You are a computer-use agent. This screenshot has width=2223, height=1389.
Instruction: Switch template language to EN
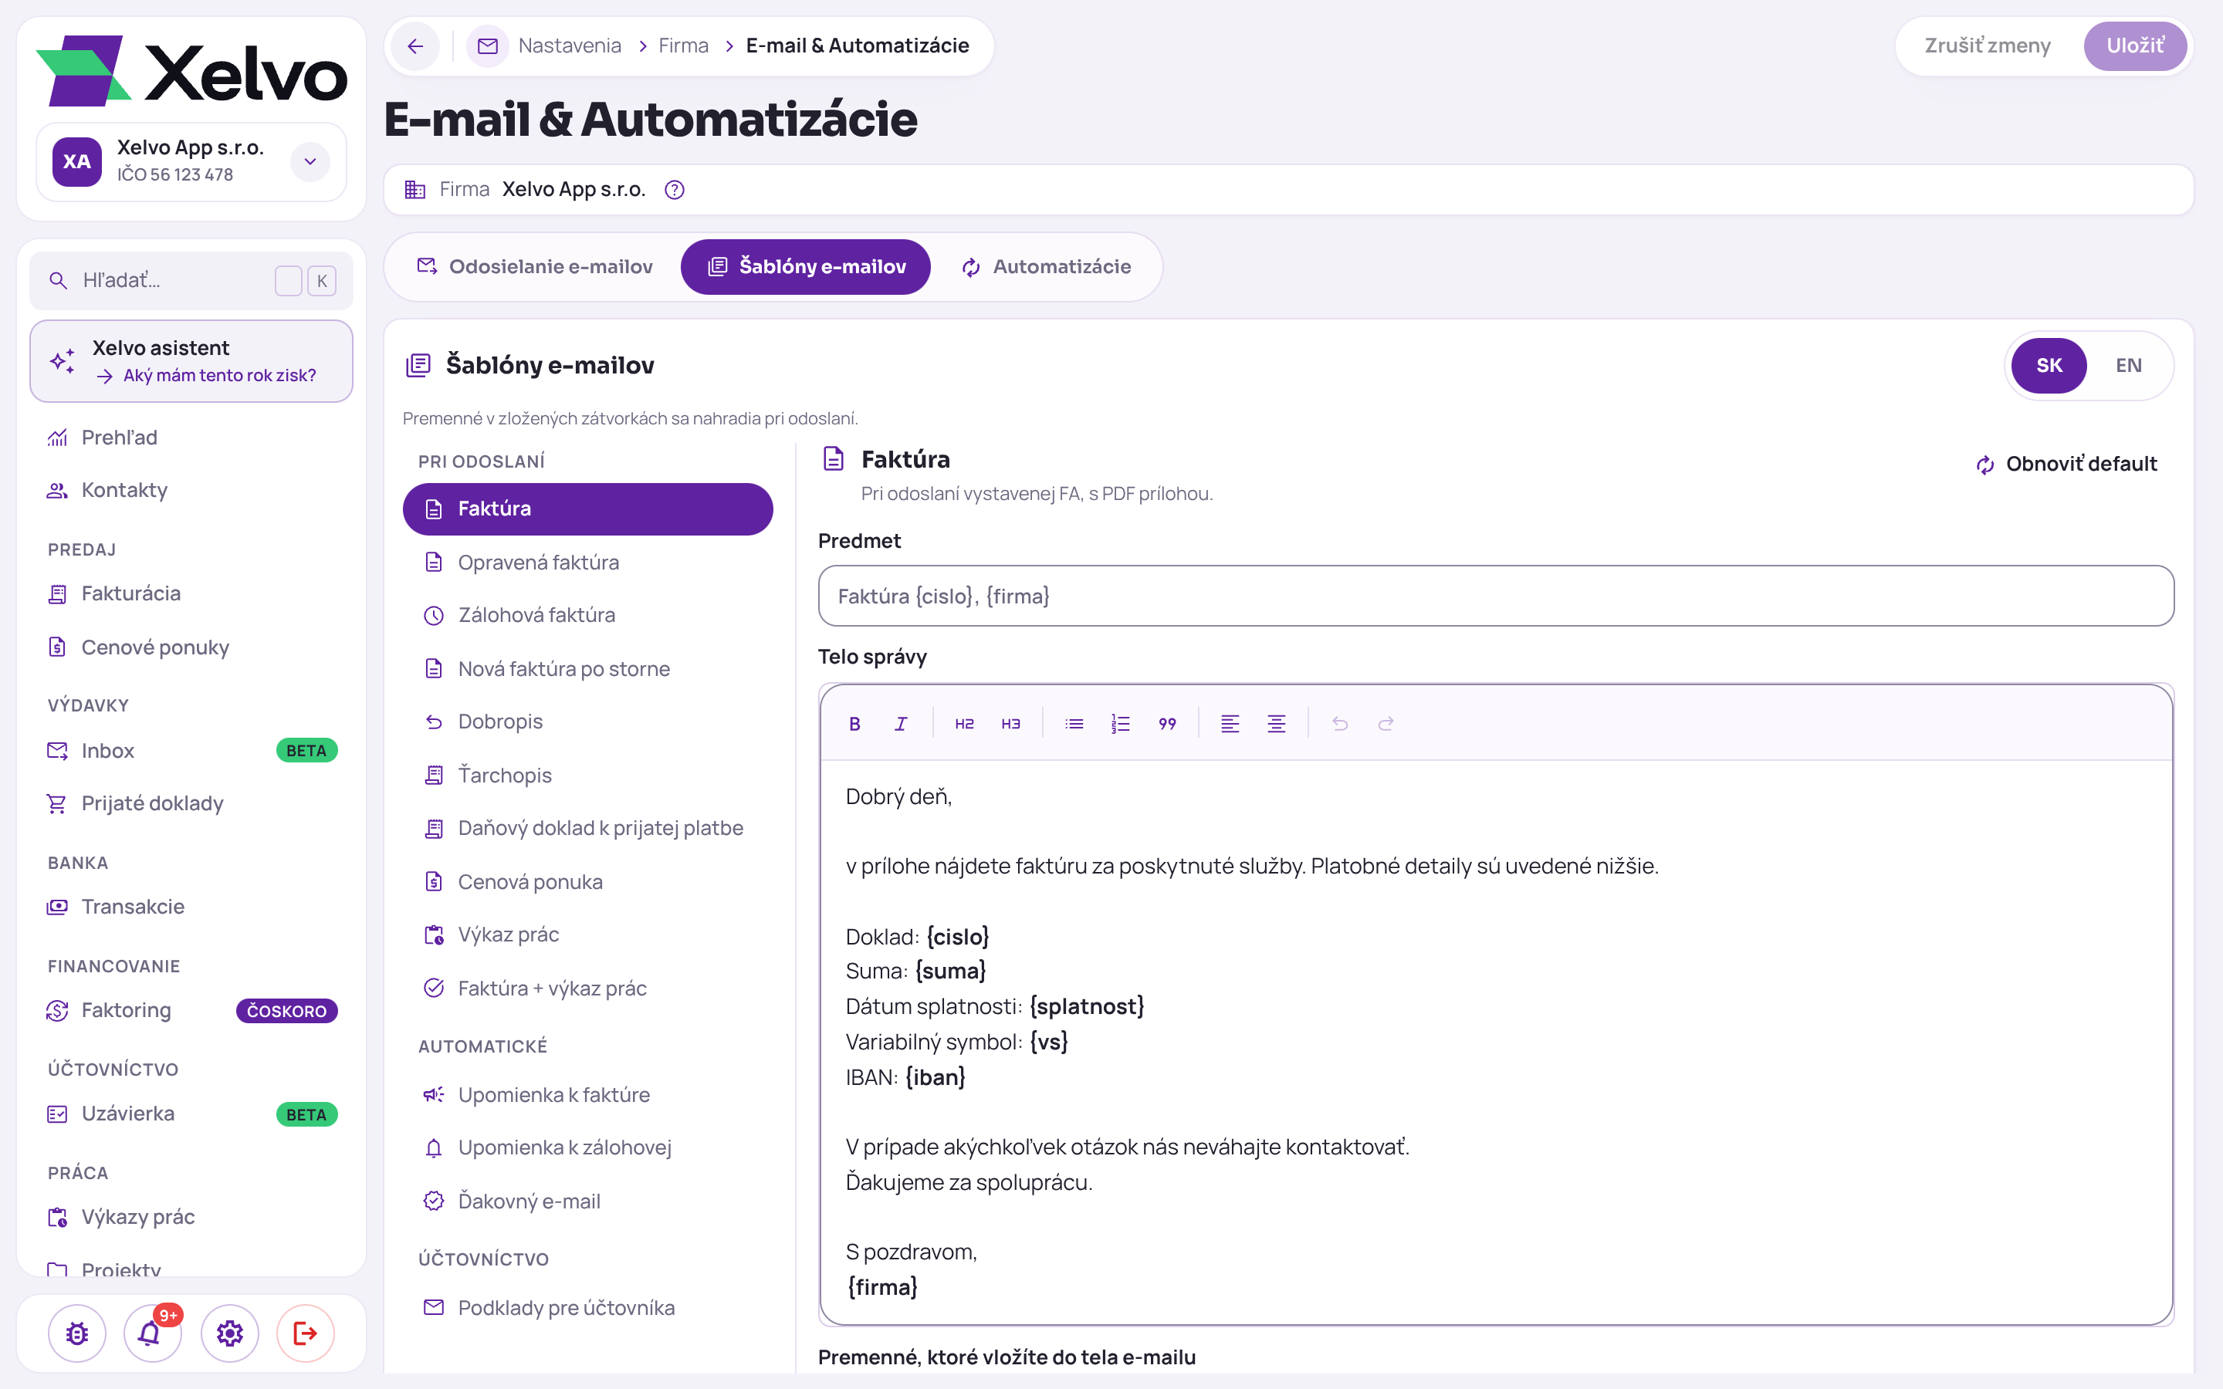point(2128,366)
